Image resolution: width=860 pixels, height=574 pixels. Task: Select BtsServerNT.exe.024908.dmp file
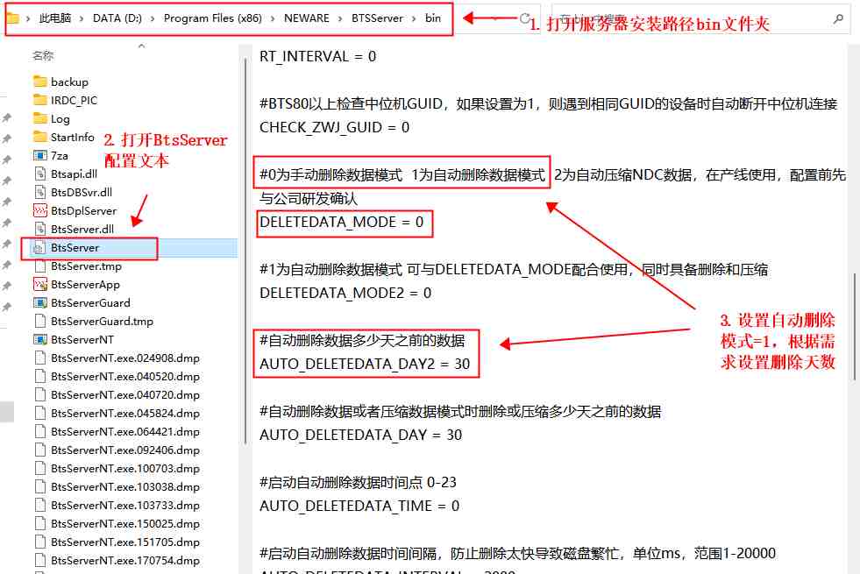tap(124, 358)
